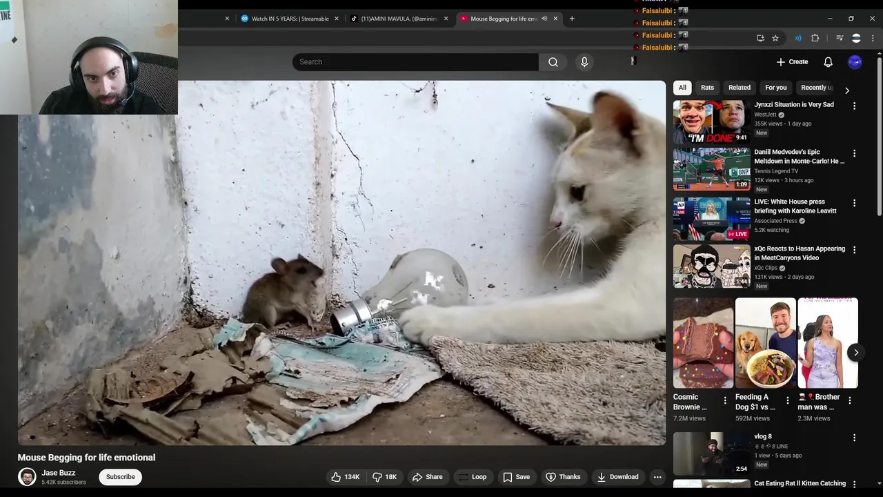This screenshot has height=497, width=883.
Task: Dislike the video with 18K dislikes
Action: [385, 477]
